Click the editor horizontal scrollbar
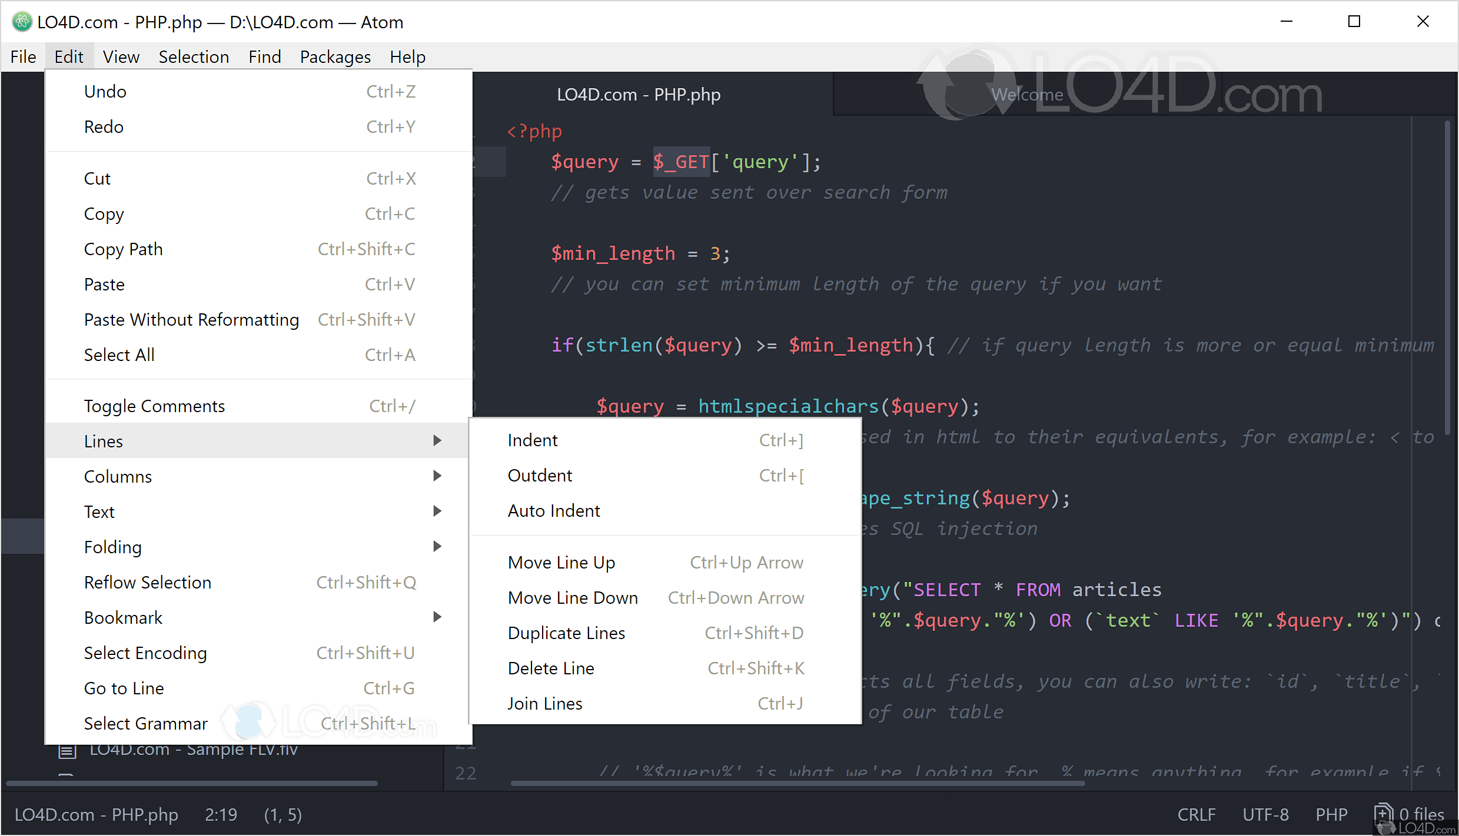The height and width of the screenshot is (836, 1459). click(797, 783)
